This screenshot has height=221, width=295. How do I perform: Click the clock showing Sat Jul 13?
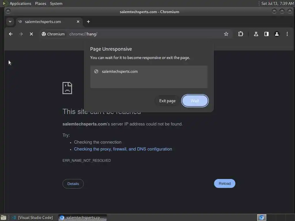click(x=277, y=3)
